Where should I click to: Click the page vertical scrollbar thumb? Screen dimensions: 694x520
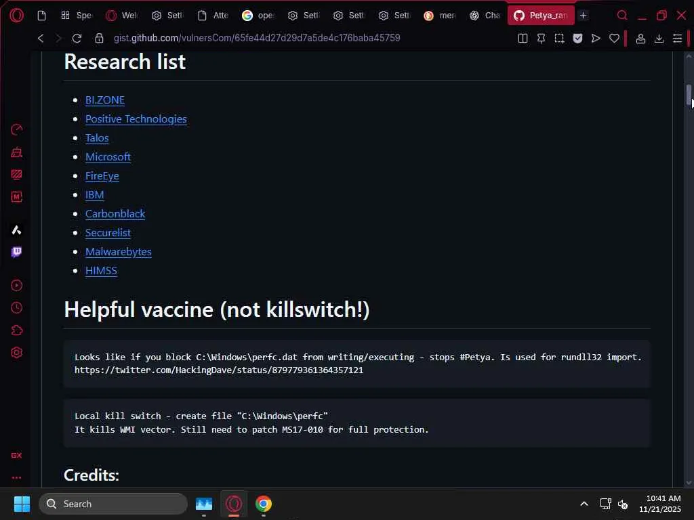click(689, 95)
